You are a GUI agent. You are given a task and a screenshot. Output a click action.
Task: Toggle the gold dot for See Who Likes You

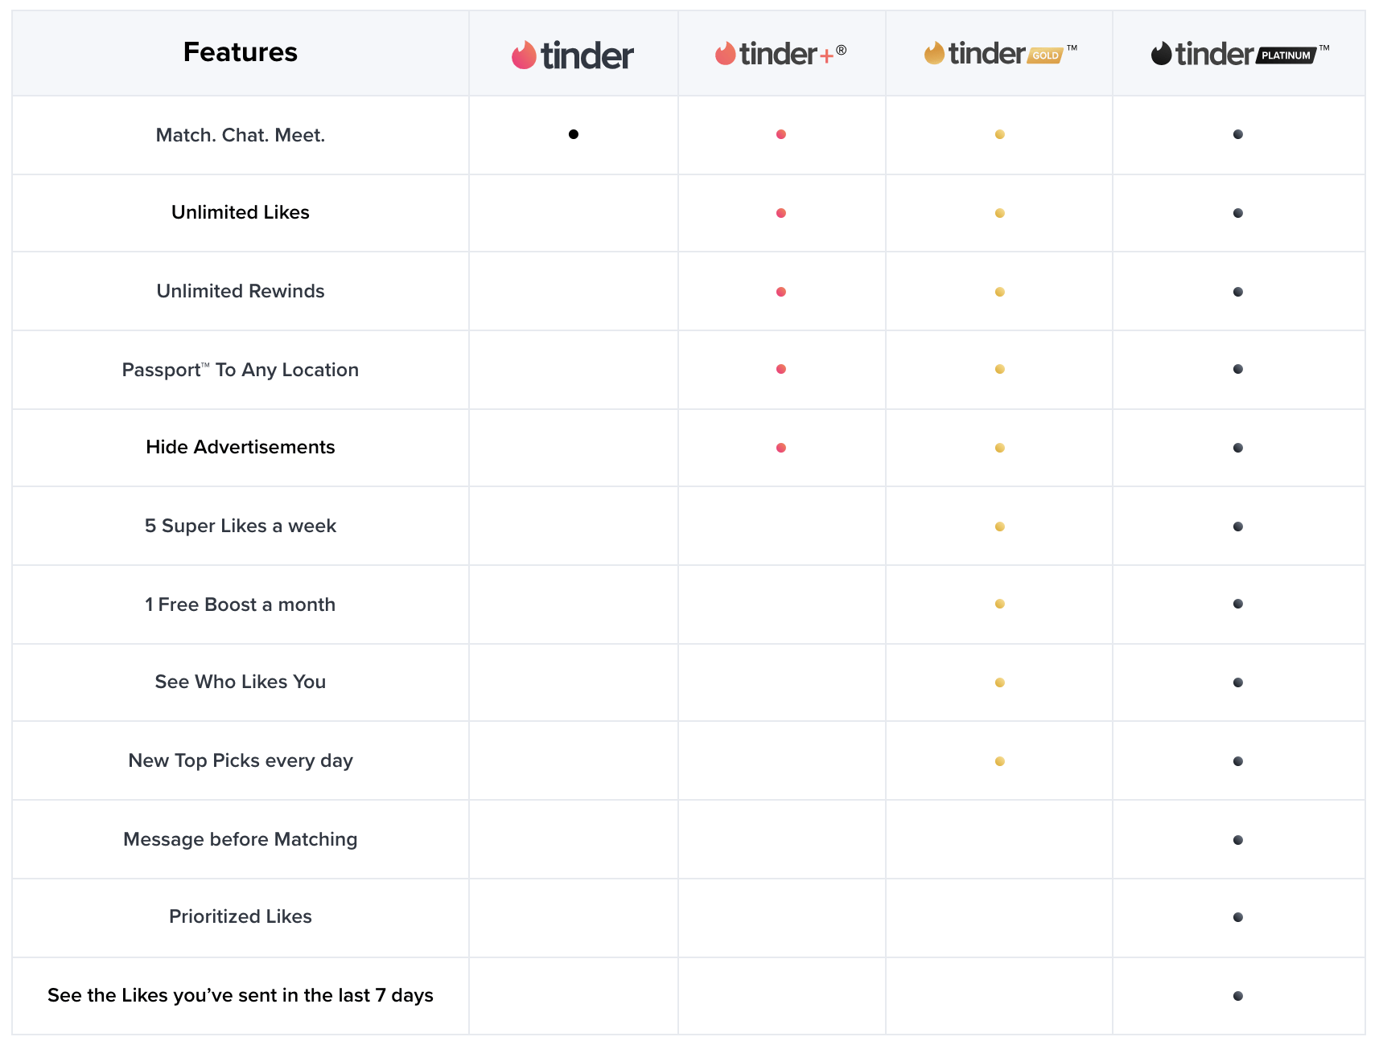[x=998, y=682]
